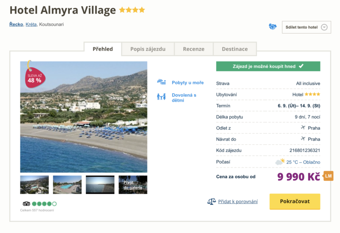Click the handshake icon near share button
340x233 pixels.
[273, 27]
